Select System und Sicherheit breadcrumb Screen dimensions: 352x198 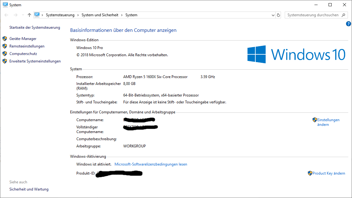[100, 15]
